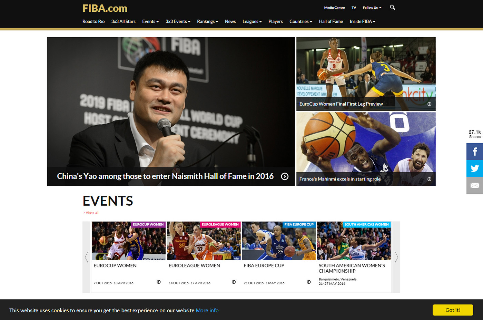This screenshot has height=320, width=483.
Task: Click arrow icon in FIBA Europe Cup card
Action: tap(309, 282)
